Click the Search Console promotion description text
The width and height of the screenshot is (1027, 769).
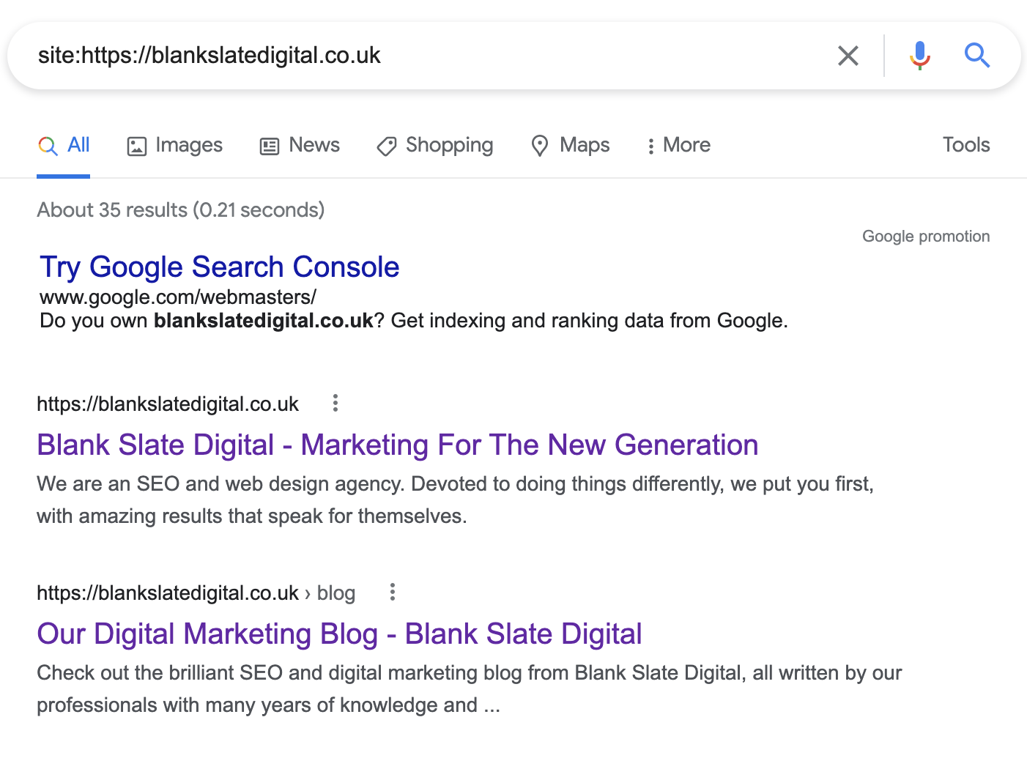tap(414, 321)
